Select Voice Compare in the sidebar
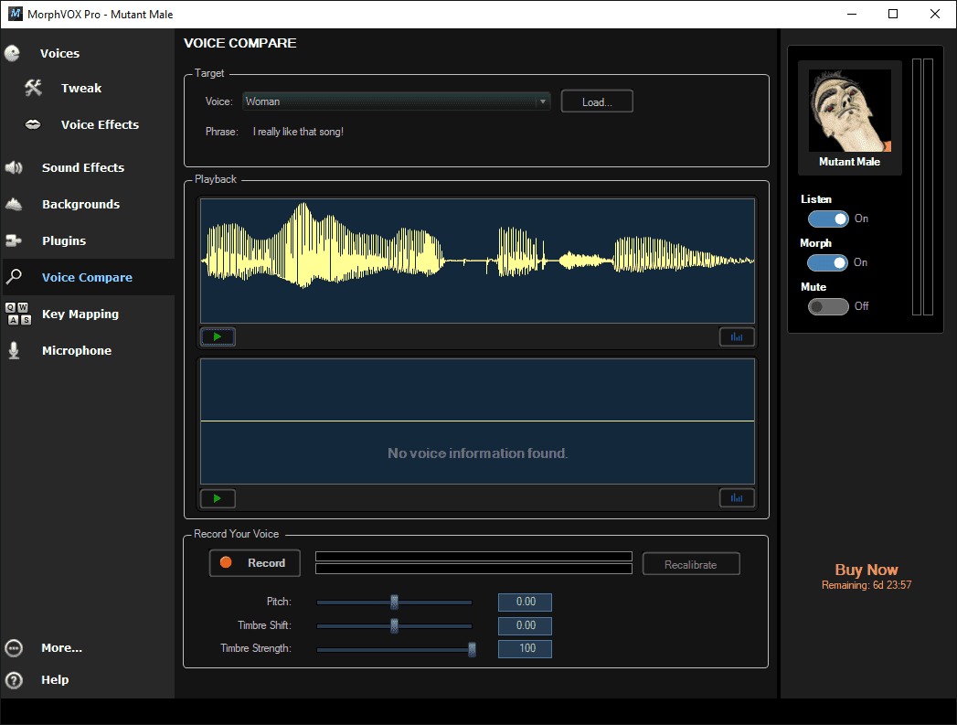Image resolution: width=957 pixels, height=725 pixels. [87, 277]
